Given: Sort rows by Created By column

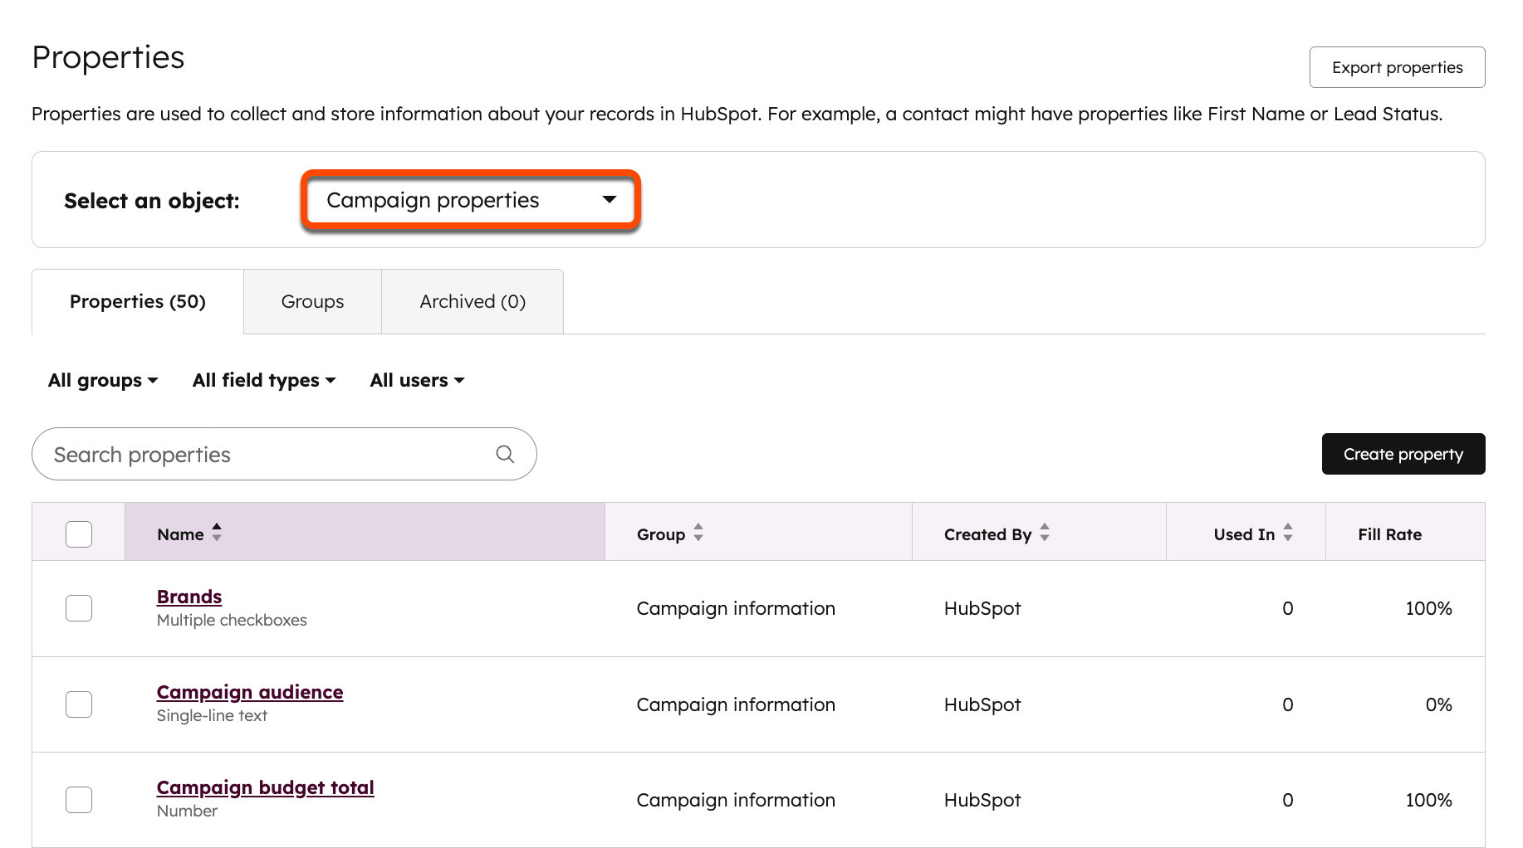Looking at the screenshot, I should click(1044, 534).
